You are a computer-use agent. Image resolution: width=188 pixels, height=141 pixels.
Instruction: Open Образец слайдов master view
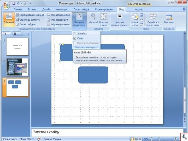click(x=58, y=15)
